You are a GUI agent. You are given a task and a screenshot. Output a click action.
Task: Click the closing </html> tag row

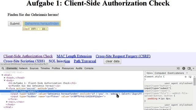(x=8, y=107)
